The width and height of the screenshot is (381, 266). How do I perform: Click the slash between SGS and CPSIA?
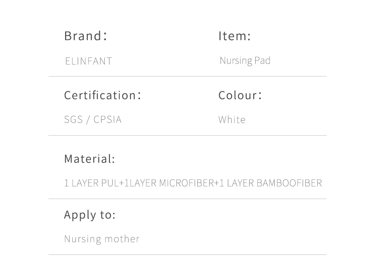point(88,120)
